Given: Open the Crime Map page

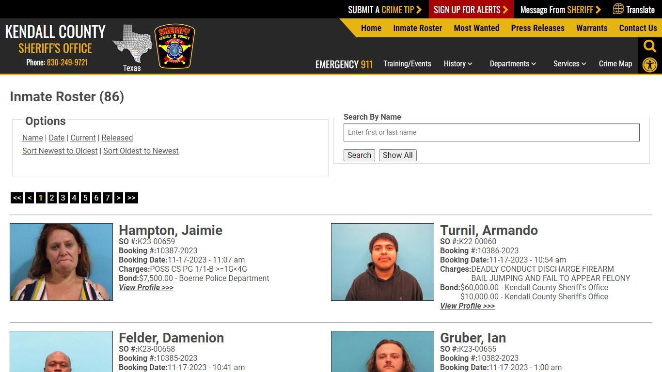Looking at the screenshot, I should tap(615, 63).
